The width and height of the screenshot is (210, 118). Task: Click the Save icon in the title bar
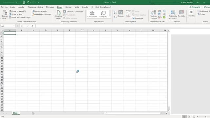click(24, 2)
